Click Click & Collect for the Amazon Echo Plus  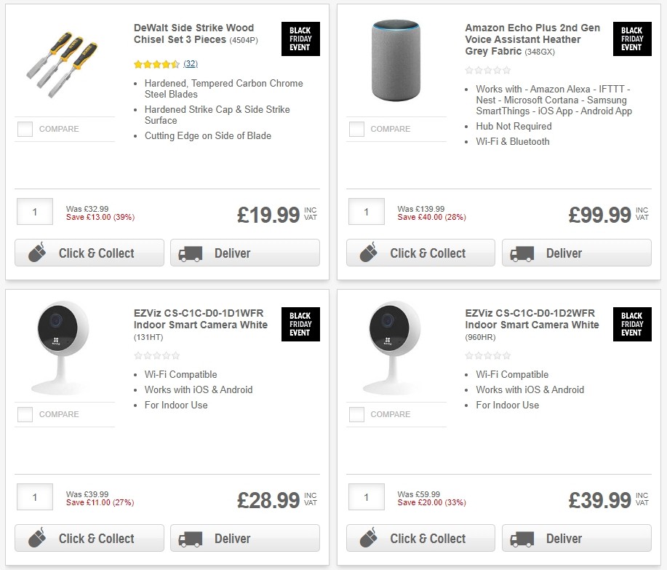click(x=420, y=253)
